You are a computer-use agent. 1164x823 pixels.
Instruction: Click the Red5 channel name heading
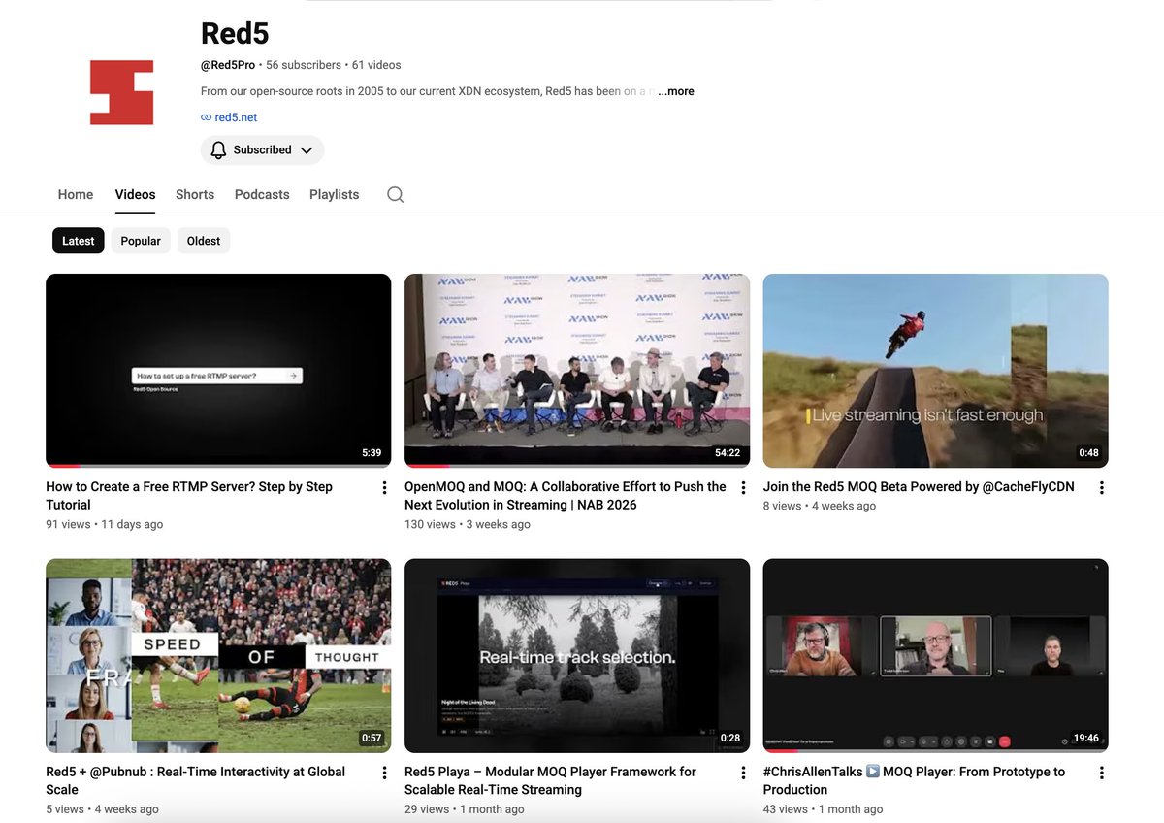pyautogui.click(x=235, y=33)
